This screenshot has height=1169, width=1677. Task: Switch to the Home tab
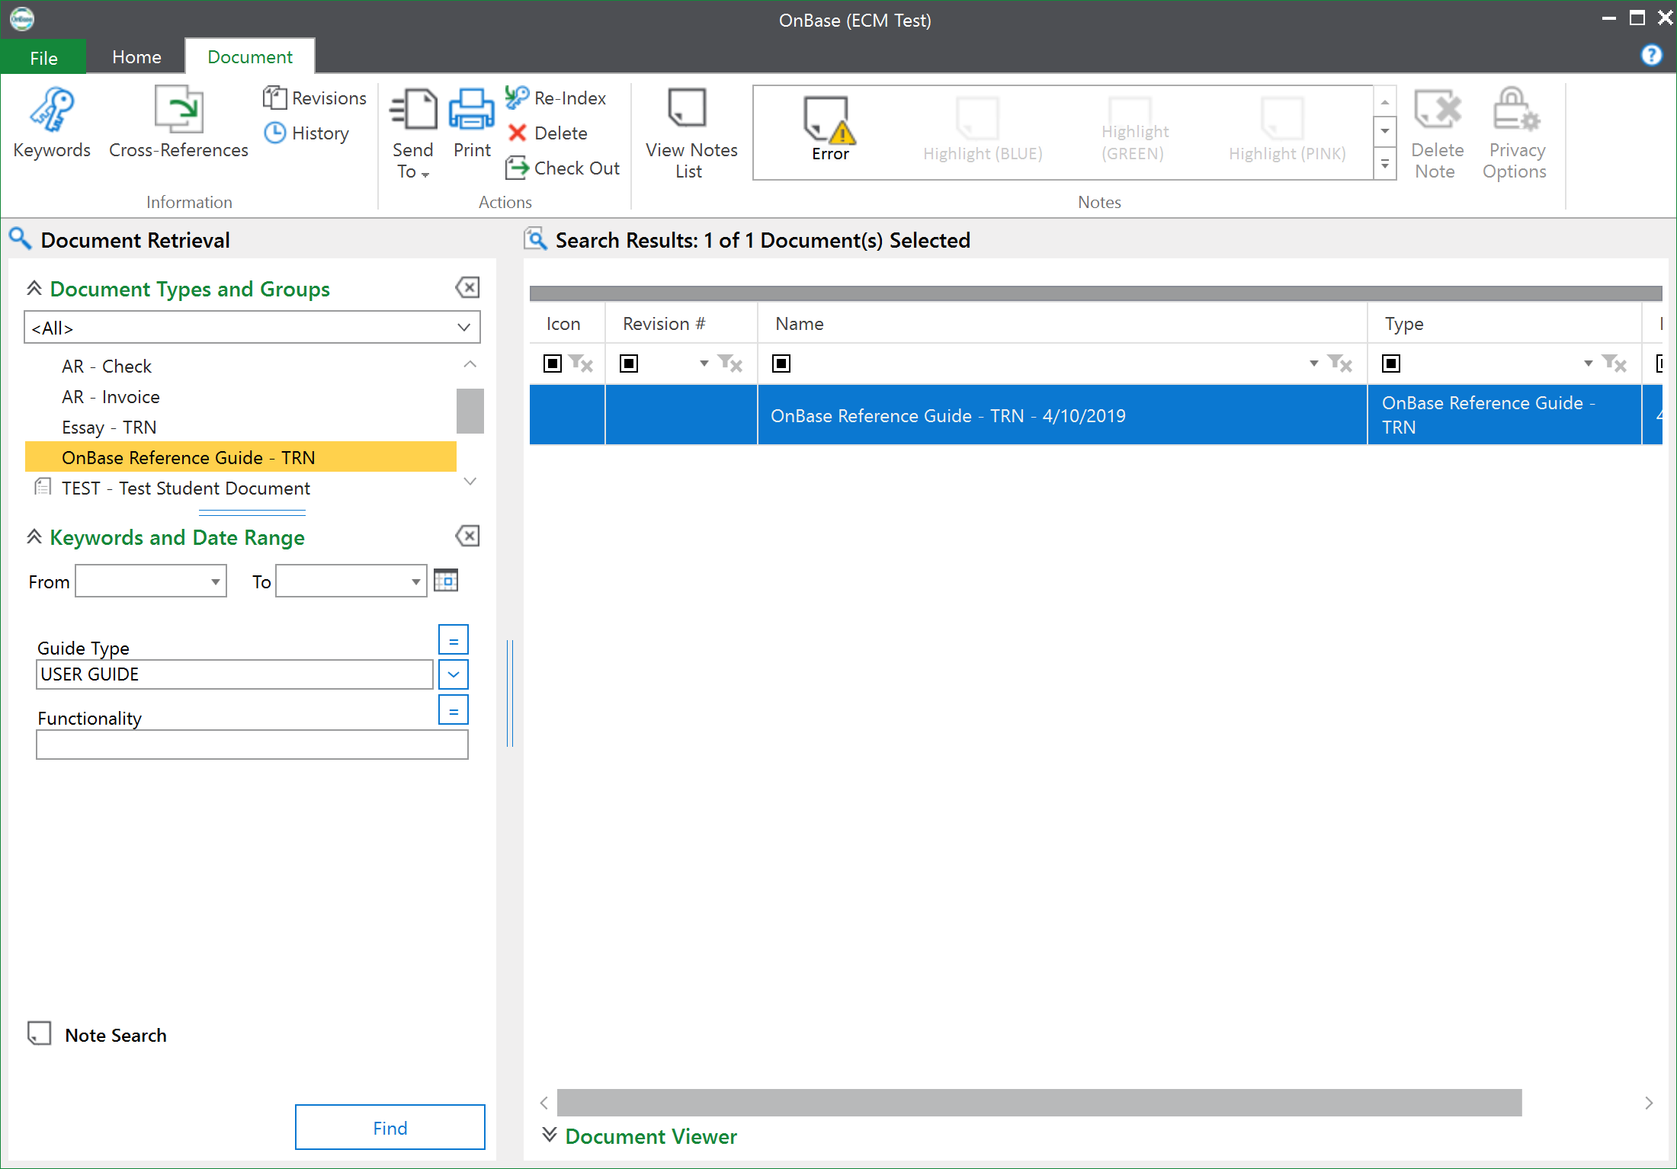[x=136, y=57]
